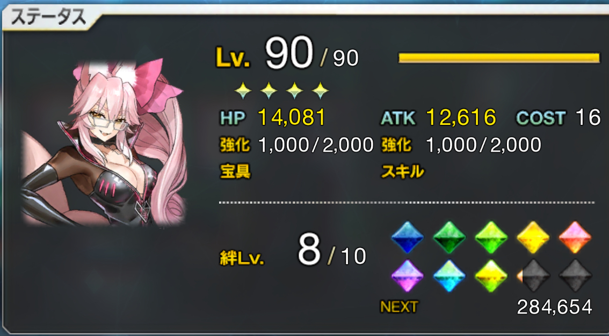Select the purple bond gem

407,275
